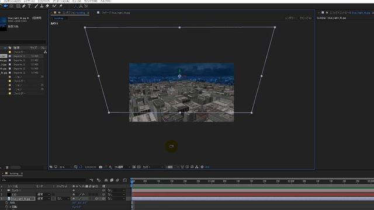Select the Rectangle shape tool

point(18,6)
